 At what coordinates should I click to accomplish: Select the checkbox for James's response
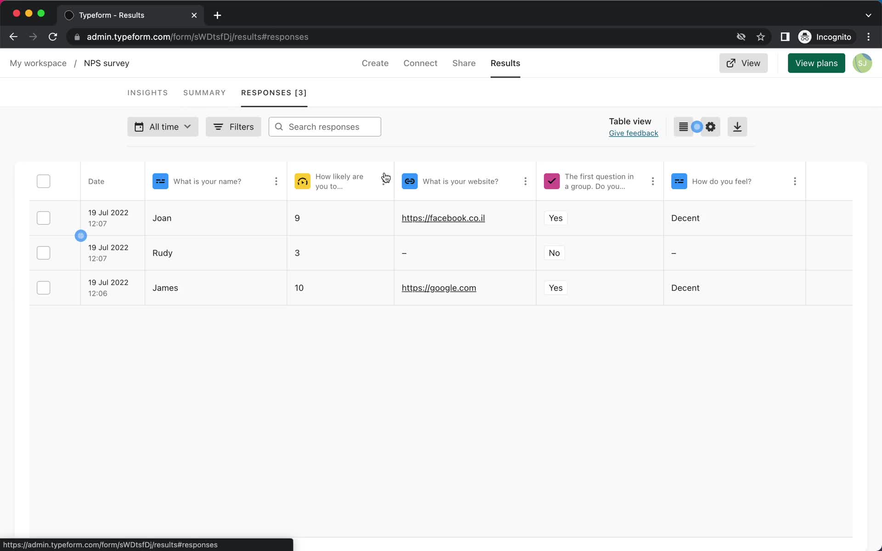43,287
